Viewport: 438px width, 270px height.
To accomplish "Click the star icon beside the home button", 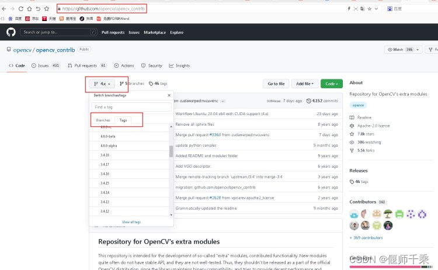I will pyautogui.click(x=47, y=9).
